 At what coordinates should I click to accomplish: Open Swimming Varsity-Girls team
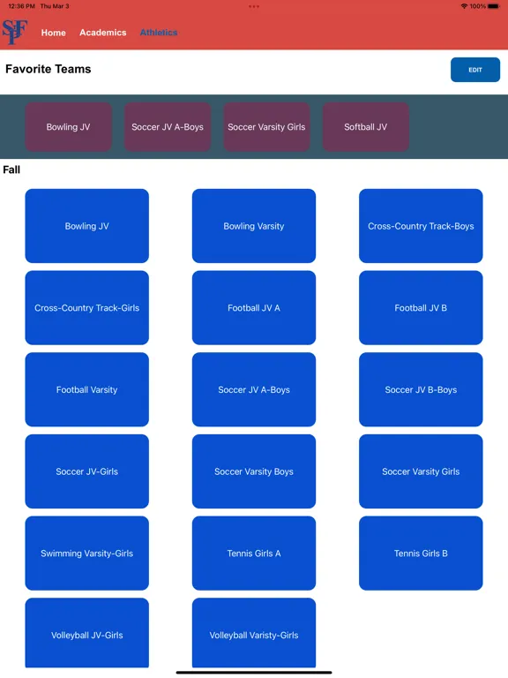click(x=86, y=553)
